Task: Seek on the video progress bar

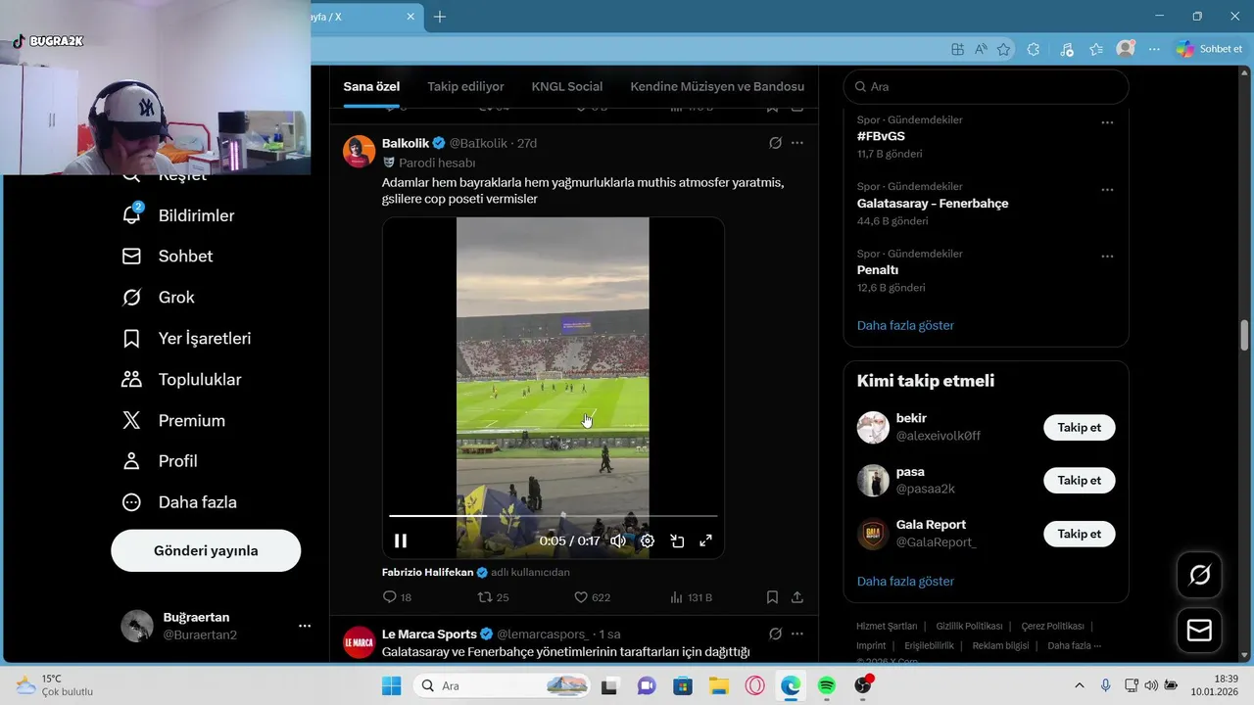Action: [554, 515]
